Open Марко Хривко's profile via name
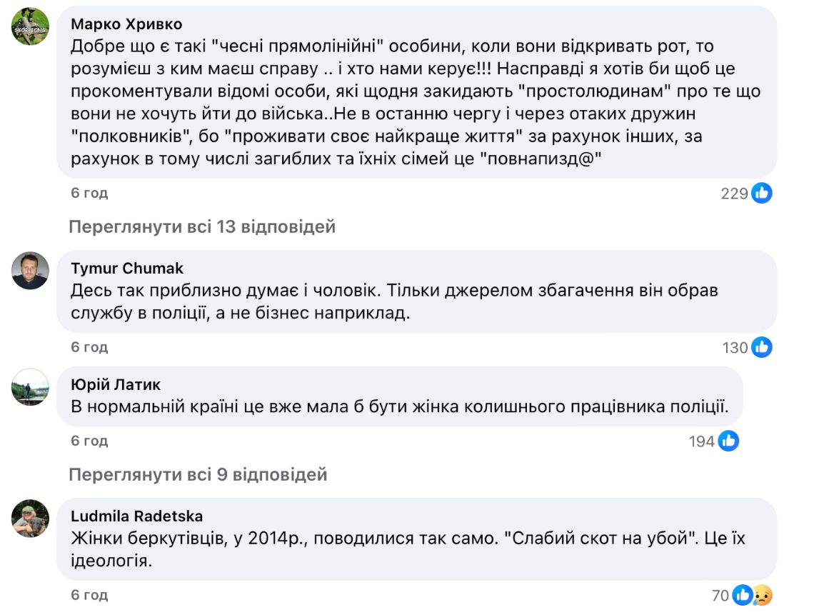Image resolution: width=814 pixels, height=615 pixels. (x=126, y=24)
